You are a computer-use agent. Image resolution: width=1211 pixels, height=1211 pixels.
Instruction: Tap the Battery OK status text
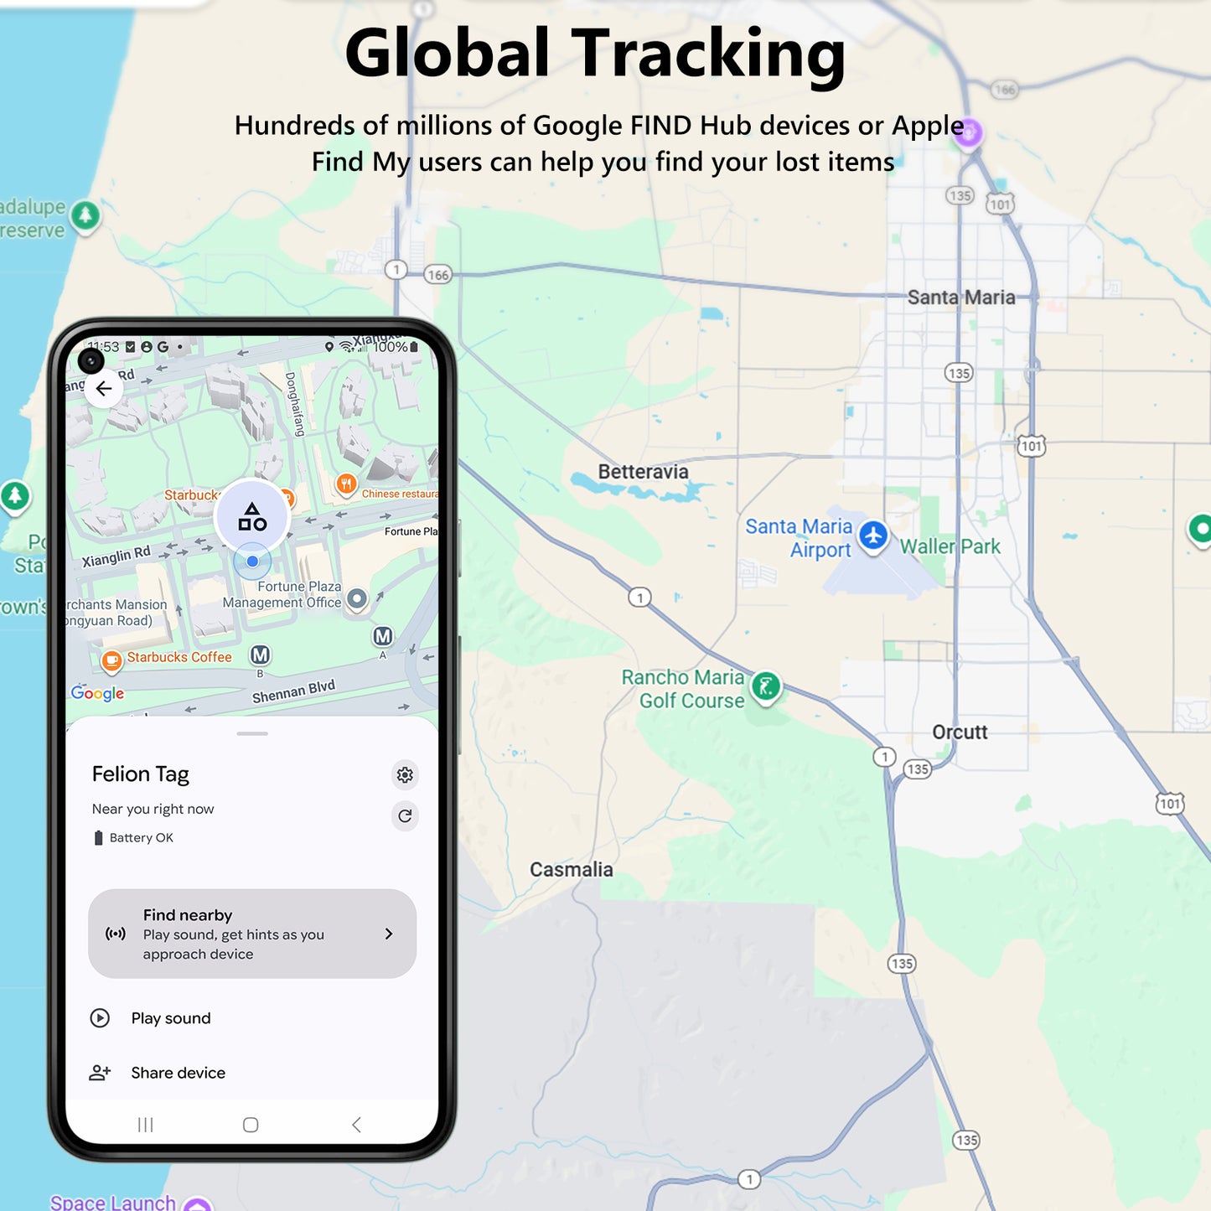(142, 838)
